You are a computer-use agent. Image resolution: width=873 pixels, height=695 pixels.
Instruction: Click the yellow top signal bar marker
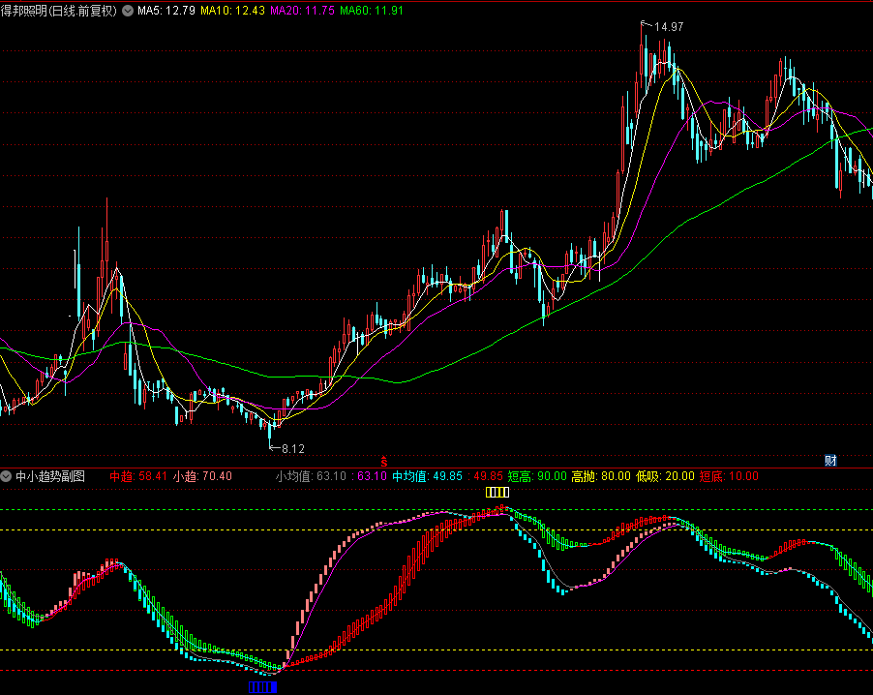click(497, 493)
